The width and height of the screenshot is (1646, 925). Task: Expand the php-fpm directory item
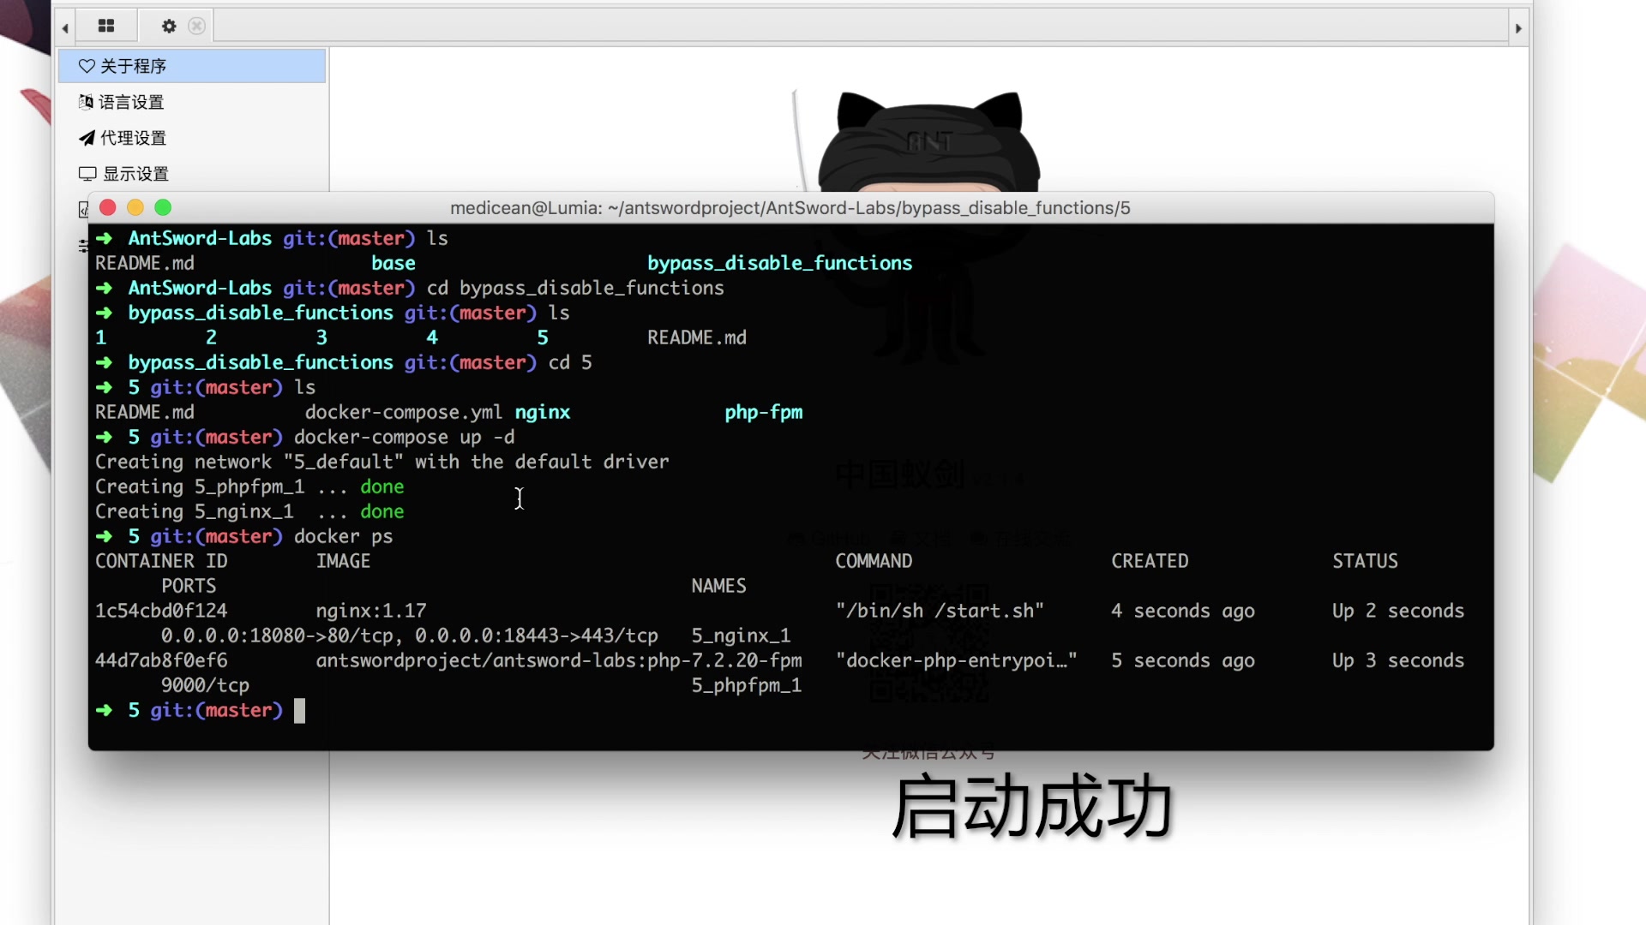tap(763, 411)
